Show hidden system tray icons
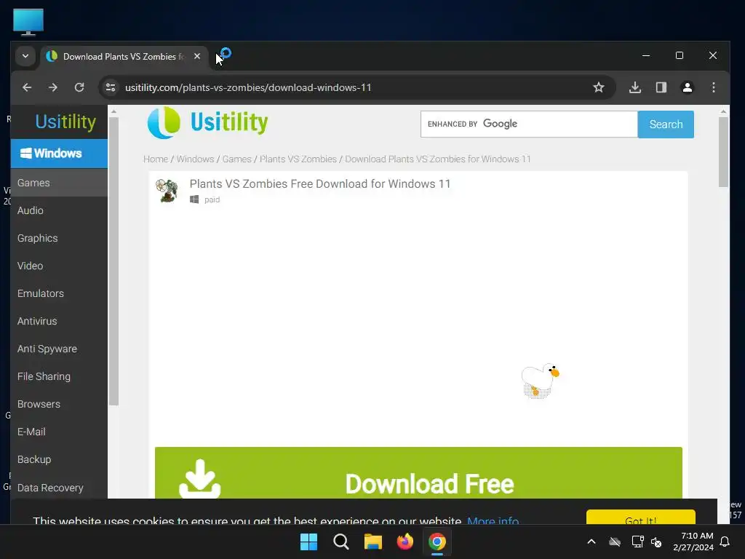Image resolution: width=745 pixels, height=559 pixels. 591,542
